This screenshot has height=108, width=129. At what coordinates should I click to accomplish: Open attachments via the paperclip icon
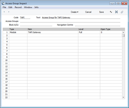pyautogui.click(x=122, y=12)
